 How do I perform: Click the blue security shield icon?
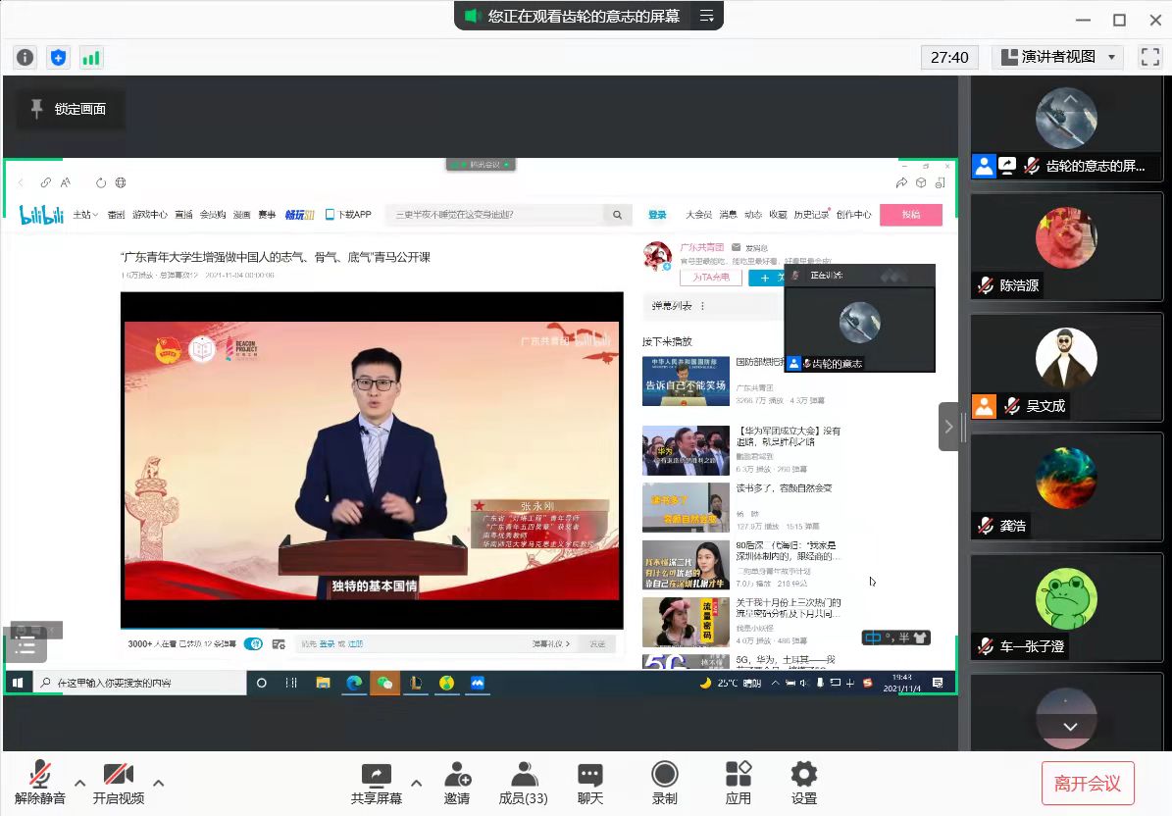(x=58, y=58)
